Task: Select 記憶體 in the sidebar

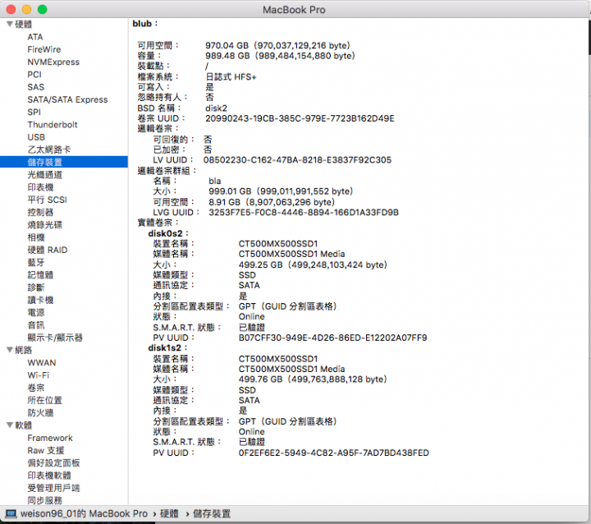Action: 40,275
